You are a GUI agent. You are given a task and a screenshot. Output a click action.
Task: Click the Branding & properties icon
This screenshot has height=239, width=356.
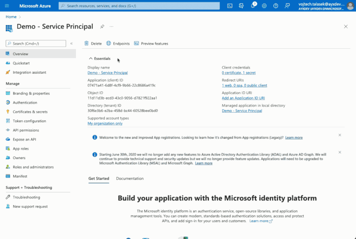click(8, 93)
